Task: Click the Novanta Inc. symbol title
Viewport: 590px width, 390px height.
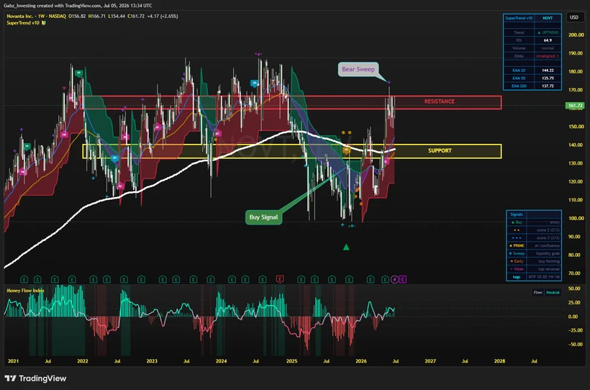Action: [19, 16]
